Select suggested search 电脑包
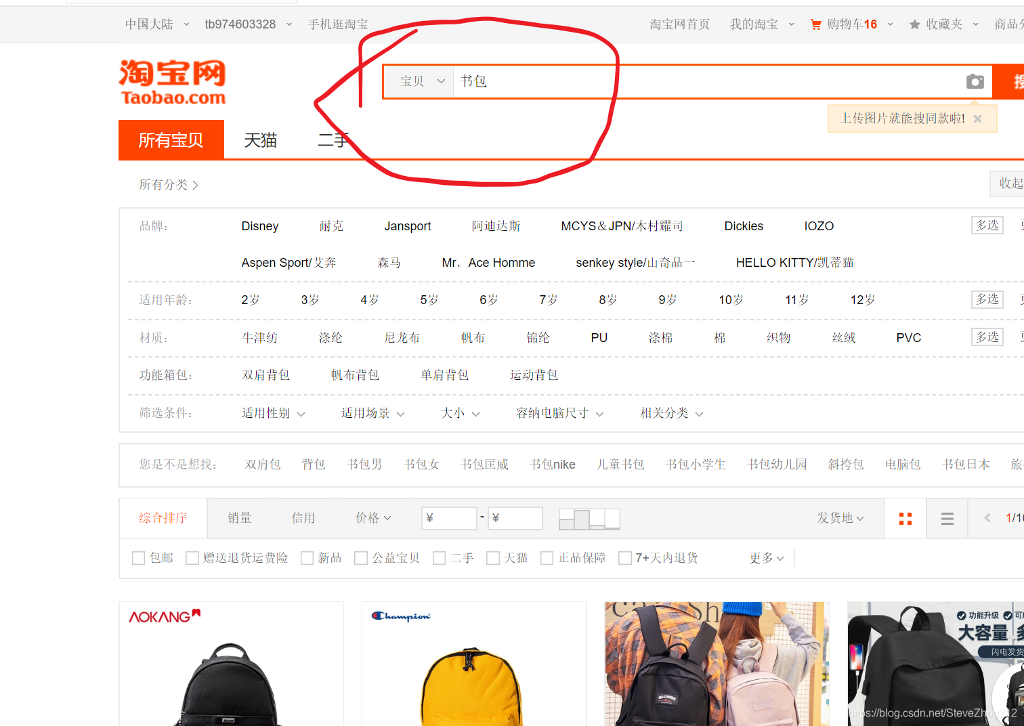 pyautogui.click(x=903, y=465)
